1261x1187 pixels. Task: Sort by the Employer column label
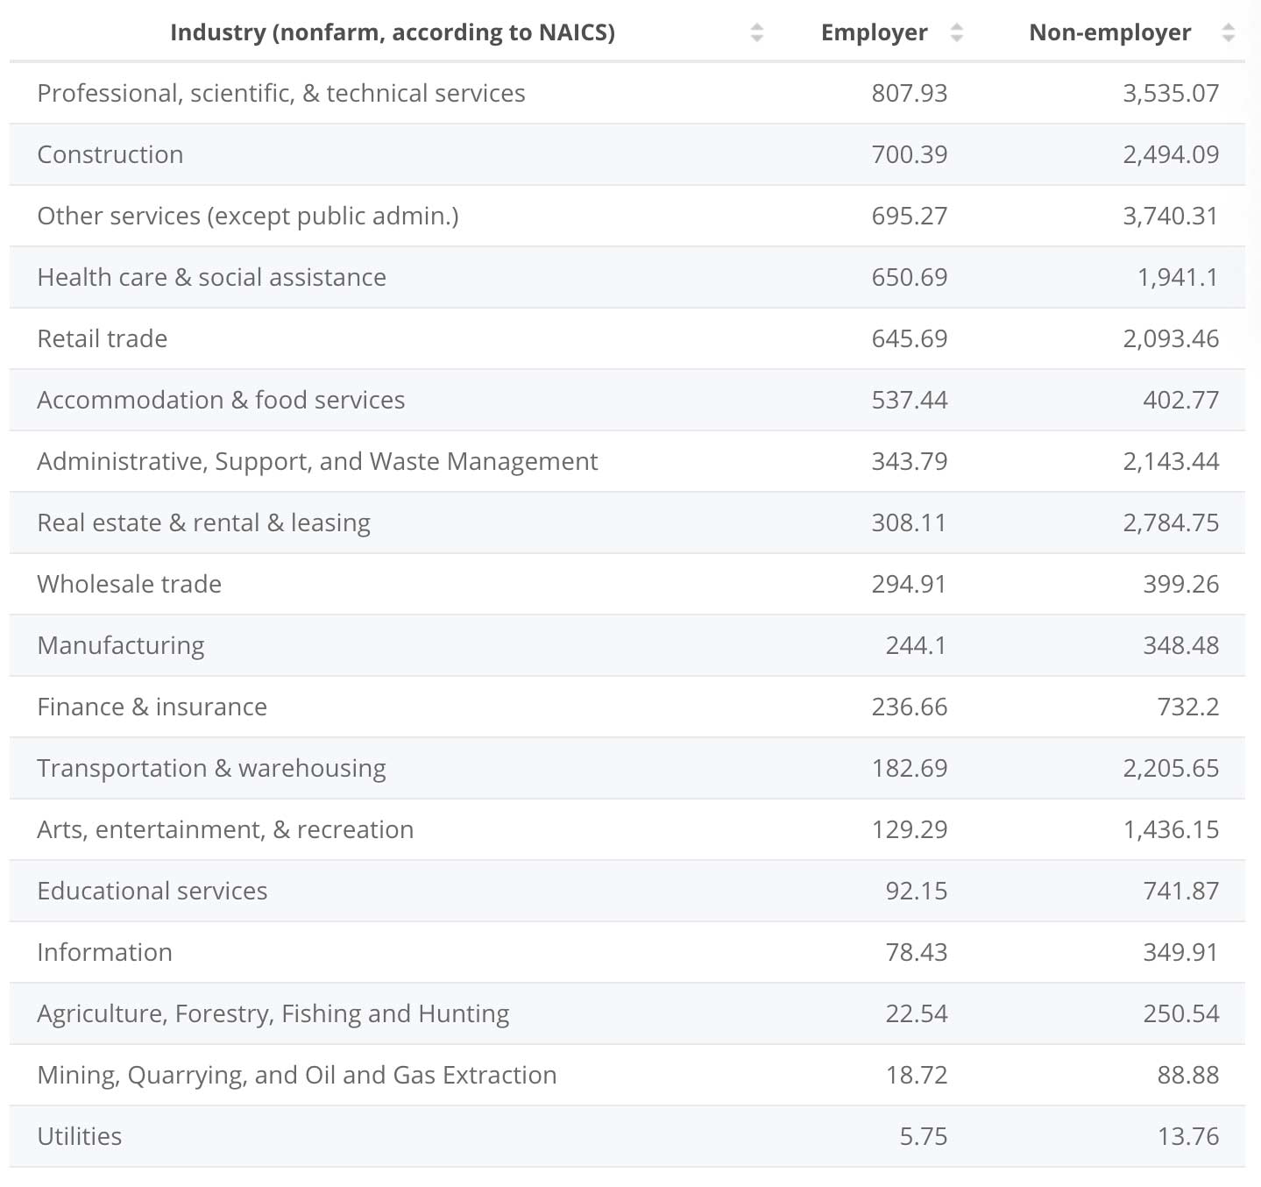874,33
